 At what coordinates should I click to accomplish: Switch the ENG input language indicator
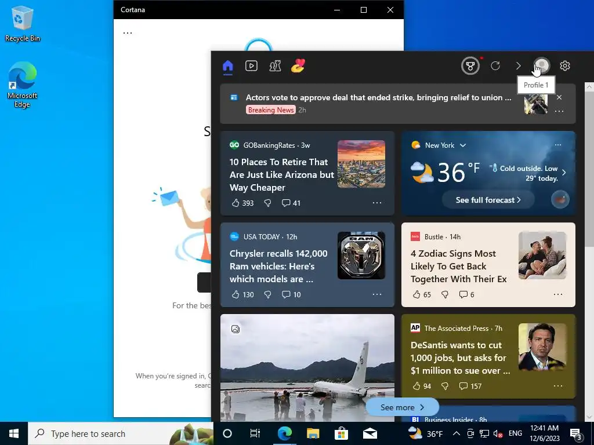pos(515,433)
